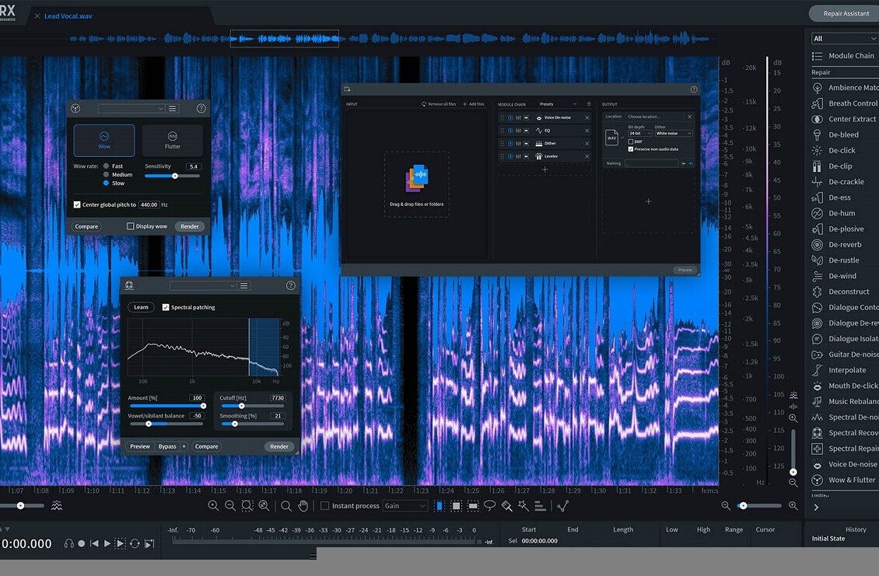Image resolution: width=879 pixels, height=576 pixels.
Task: Uncheck Preserve non-audio data option
Action: coord(631,149)
